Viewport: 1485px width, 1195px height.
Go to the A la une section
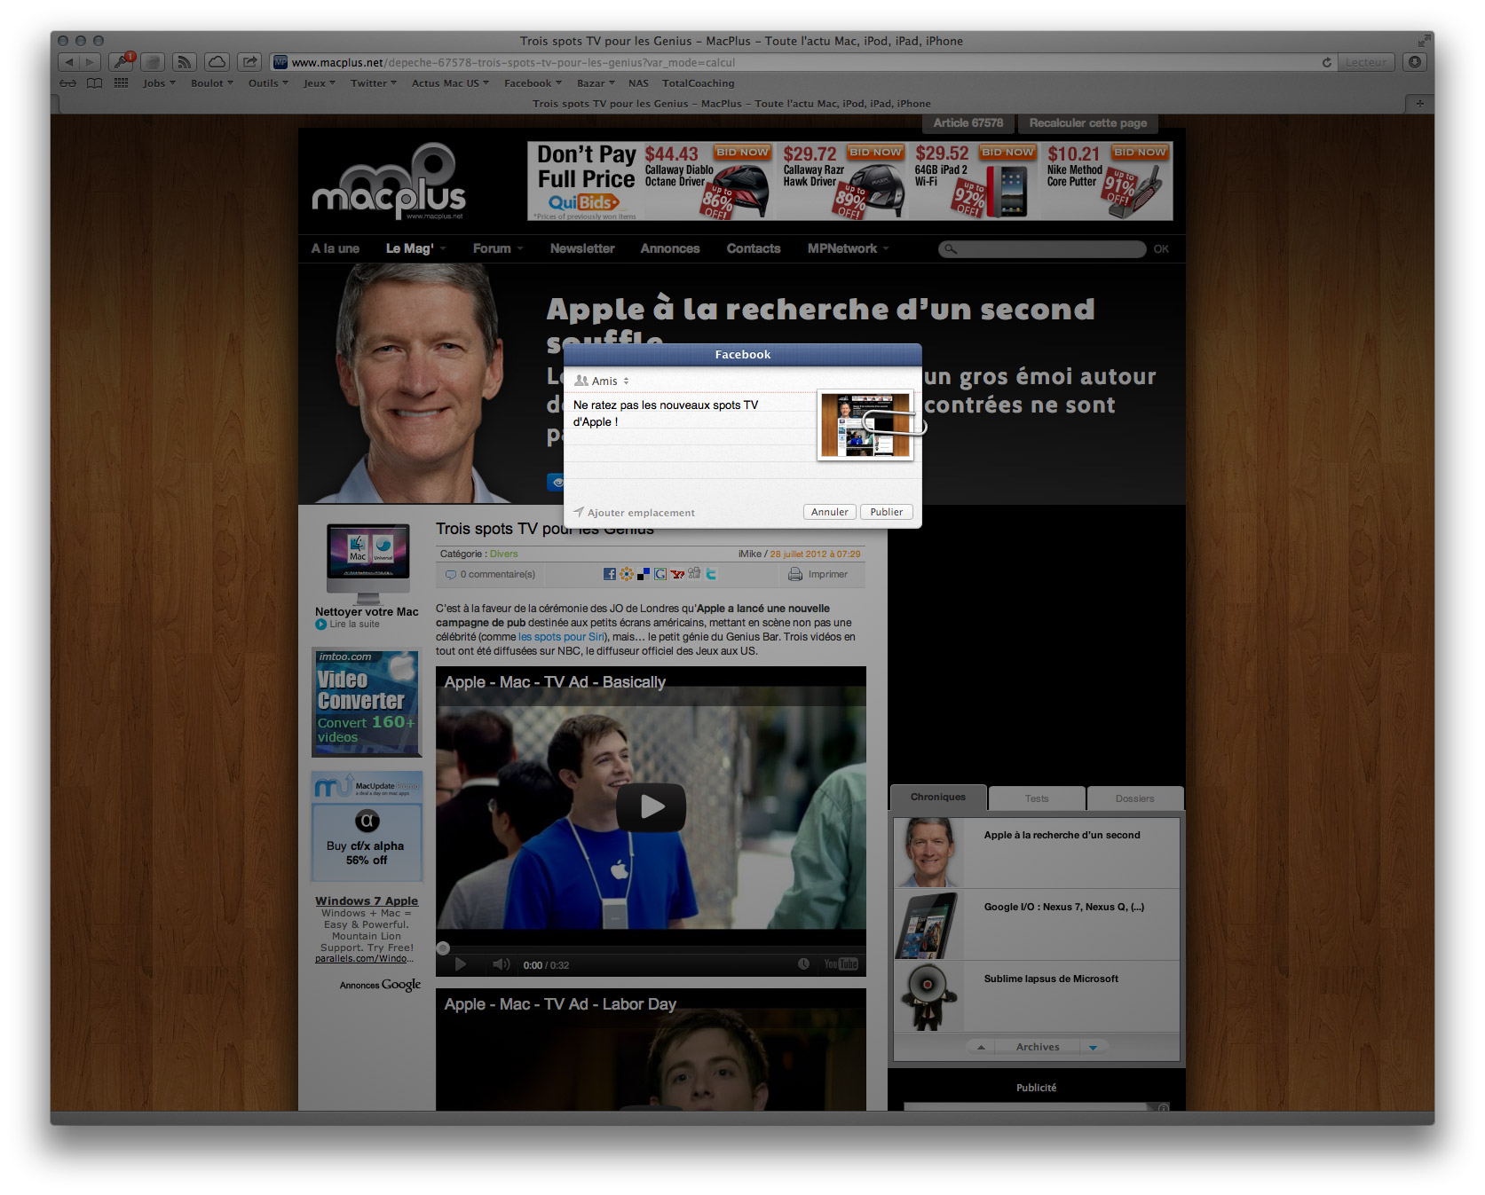coord(336,248)
